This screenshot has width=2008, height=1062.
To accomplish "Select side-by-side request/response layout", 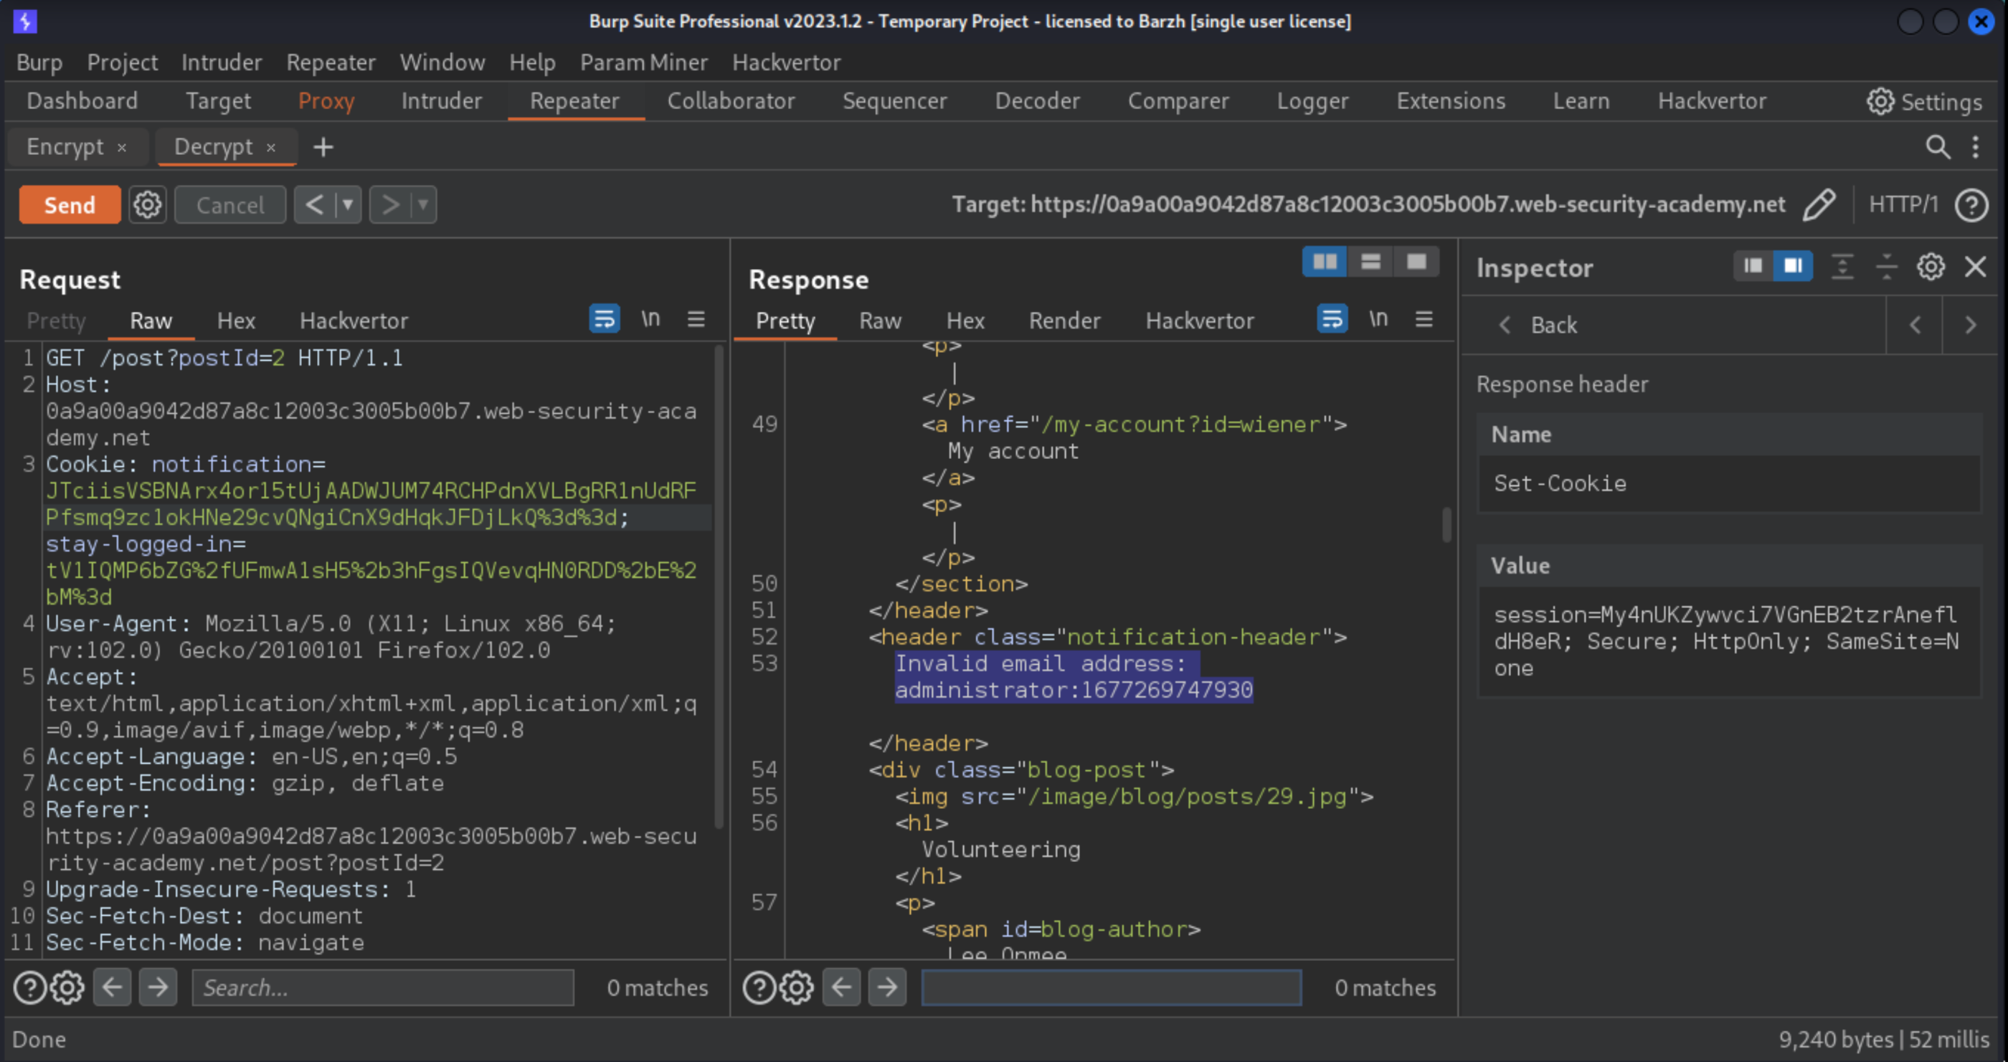I will [1325, 262].
